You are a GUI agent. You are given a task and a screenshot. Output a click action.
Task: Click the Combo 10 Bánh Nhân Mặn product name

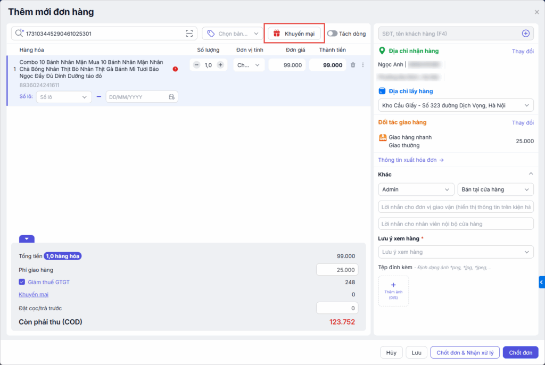(92, 69)
